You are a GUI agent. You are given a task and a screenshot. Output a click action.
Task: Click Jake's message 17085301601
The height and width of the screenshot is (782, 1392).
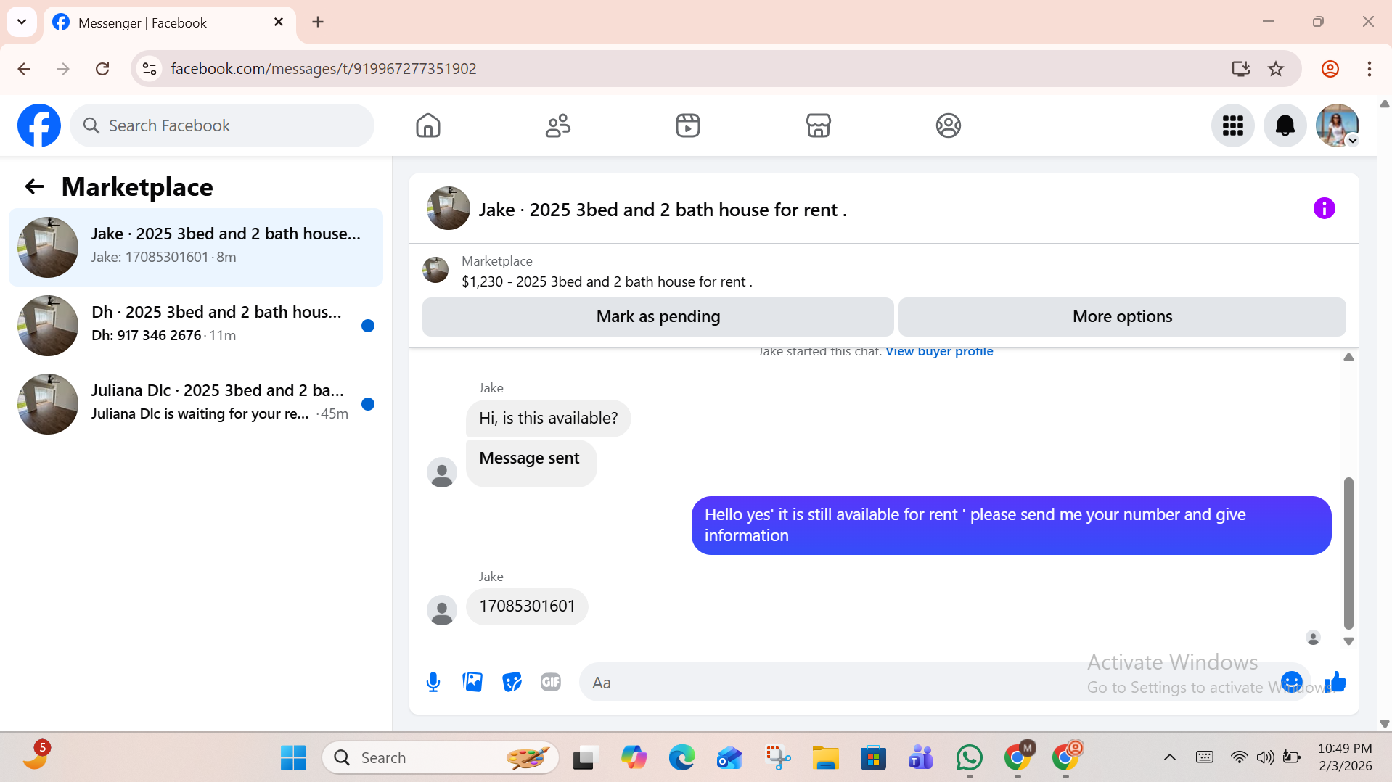tap(527, 606)
